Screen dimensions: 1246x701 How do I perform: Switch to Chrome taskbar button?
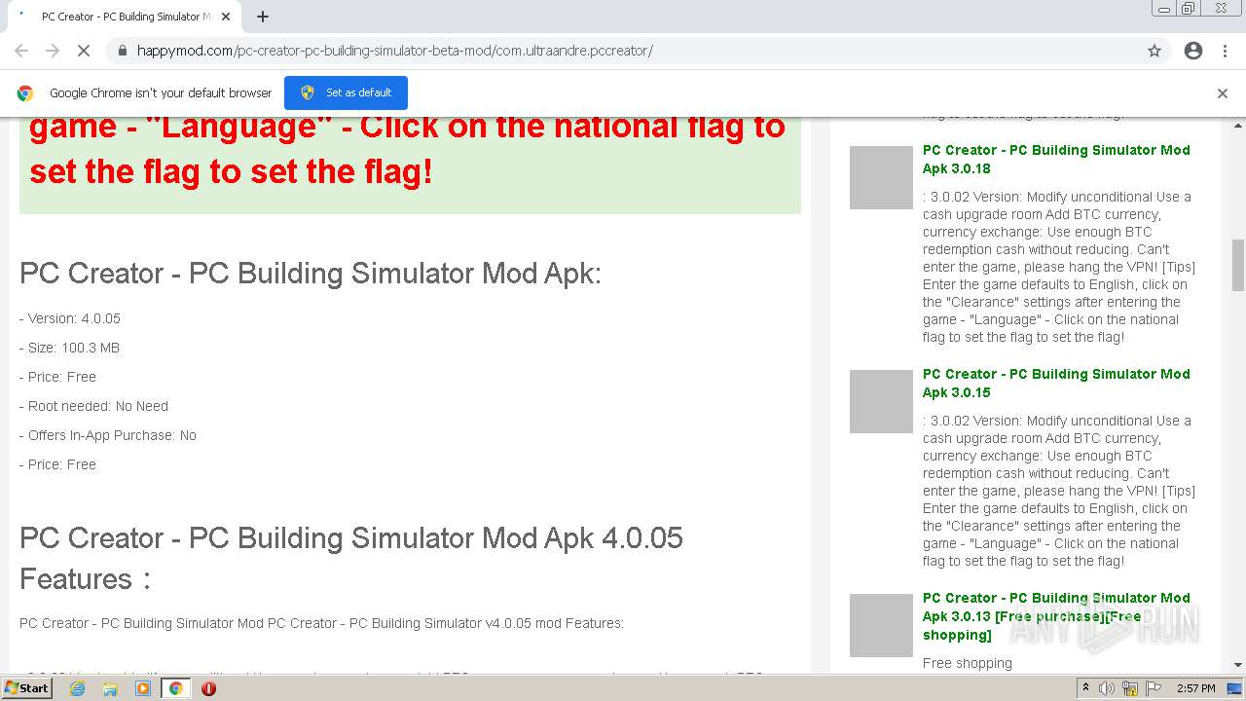[175, 688]
